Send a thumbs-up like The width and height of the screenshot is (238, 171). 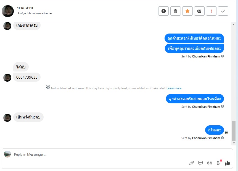[x=228, y=163]
